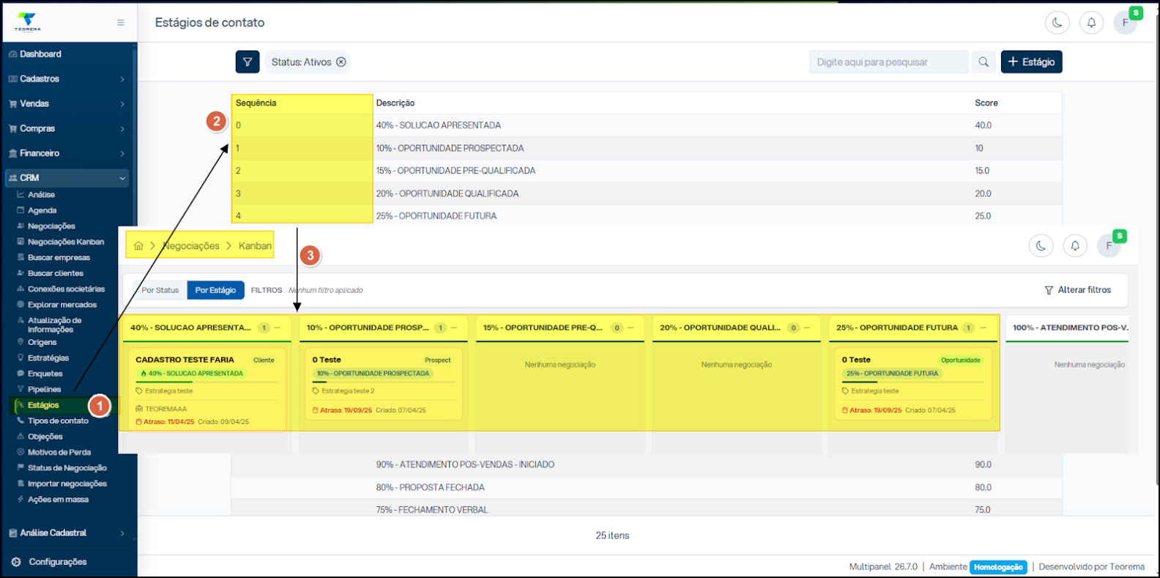Click the phone icon for Tipos de contato
This screenshot has height=578, width=1160.
[x=21, y=421]
